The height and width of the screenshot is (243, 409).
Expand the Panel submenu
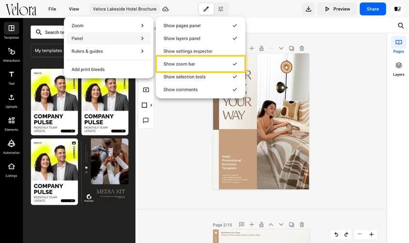click(109, 38)
